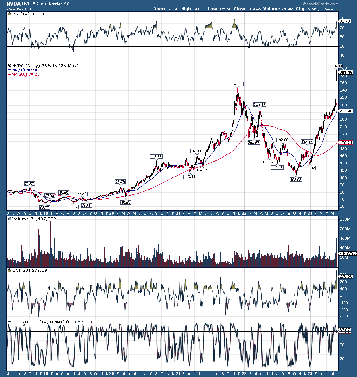Select the dark line marker beside Full STO
357x377 pixels.
[10, 322]
